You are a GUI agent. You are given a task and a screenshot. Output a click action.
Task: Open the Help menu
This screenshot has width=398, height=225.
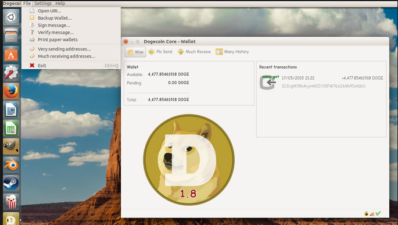pyautogui.click(x=60, y=3)
